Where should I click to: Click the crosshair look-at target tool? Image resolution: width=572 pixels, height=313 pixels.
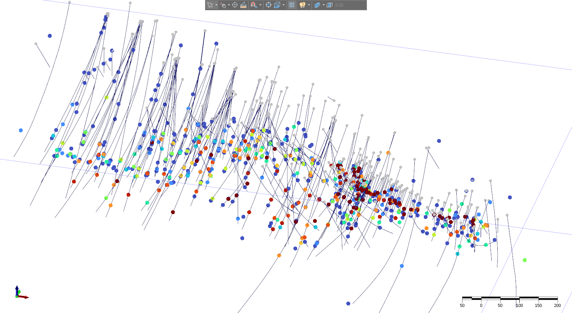click(235, 5)
